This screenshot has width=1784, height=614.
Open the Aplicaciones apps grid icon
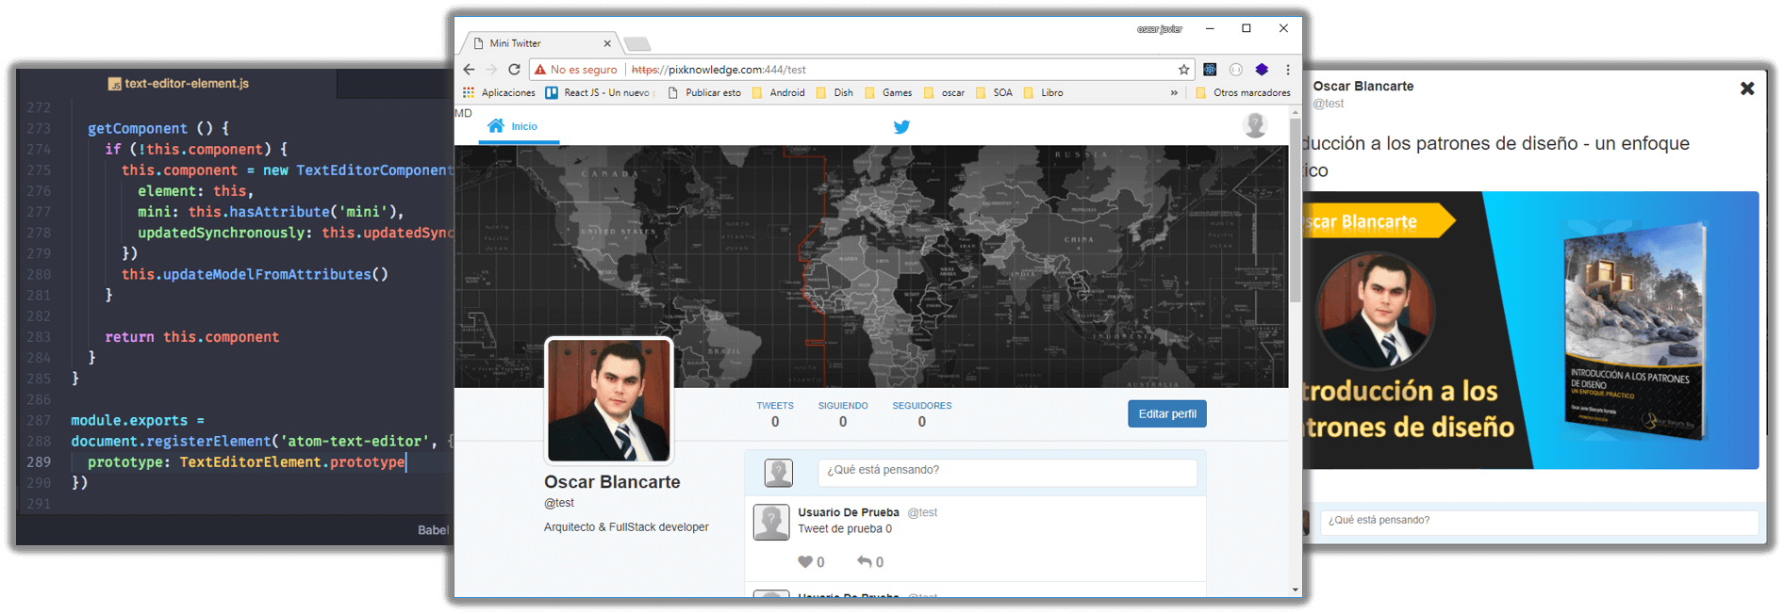(x=469, y=93)
